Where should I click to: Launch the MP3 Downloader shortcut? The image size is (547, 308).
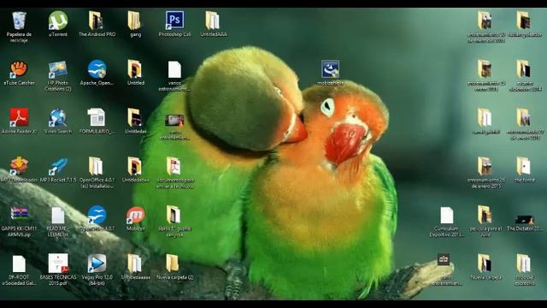19,165
